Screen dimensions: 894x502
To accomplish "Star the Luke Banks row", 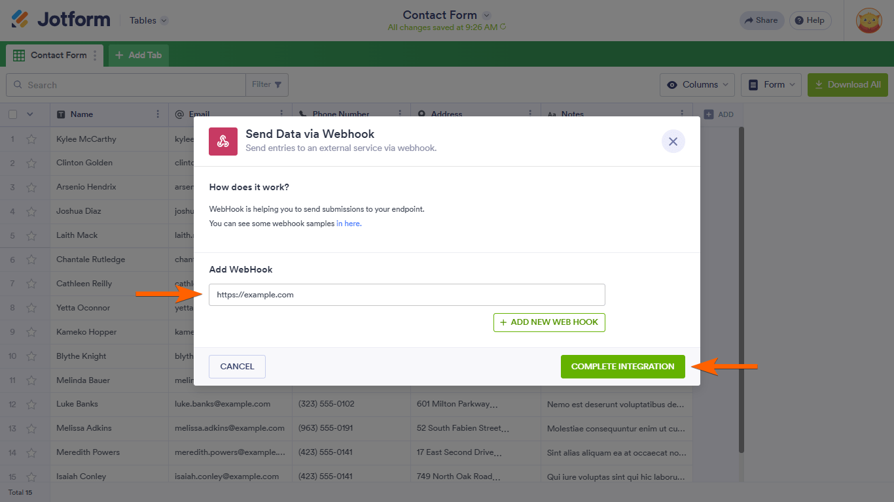I will [x=31, y=404].
